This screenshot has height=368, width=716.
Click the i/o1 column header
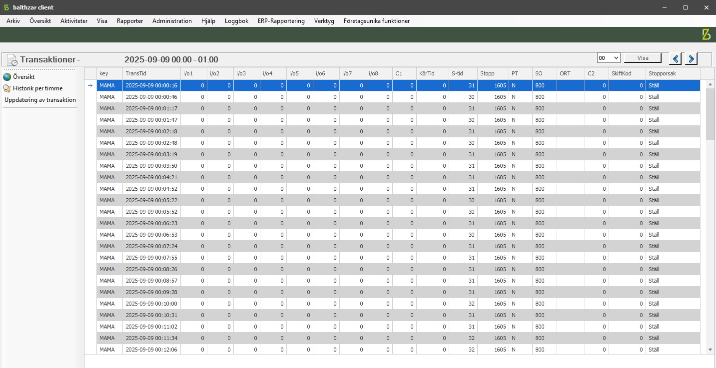[194, 73]
